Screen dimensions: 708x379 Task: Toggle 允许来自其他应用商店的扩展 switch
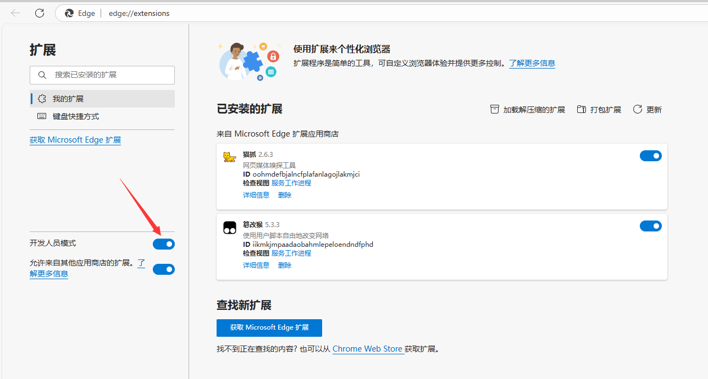[x=164, y=269]
